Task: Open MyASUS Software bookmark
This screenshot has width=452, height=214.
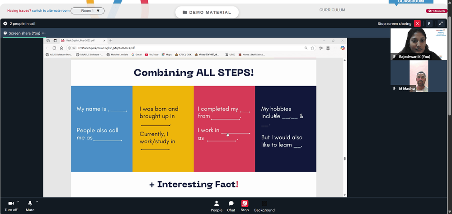Action: tap(89, 55)
